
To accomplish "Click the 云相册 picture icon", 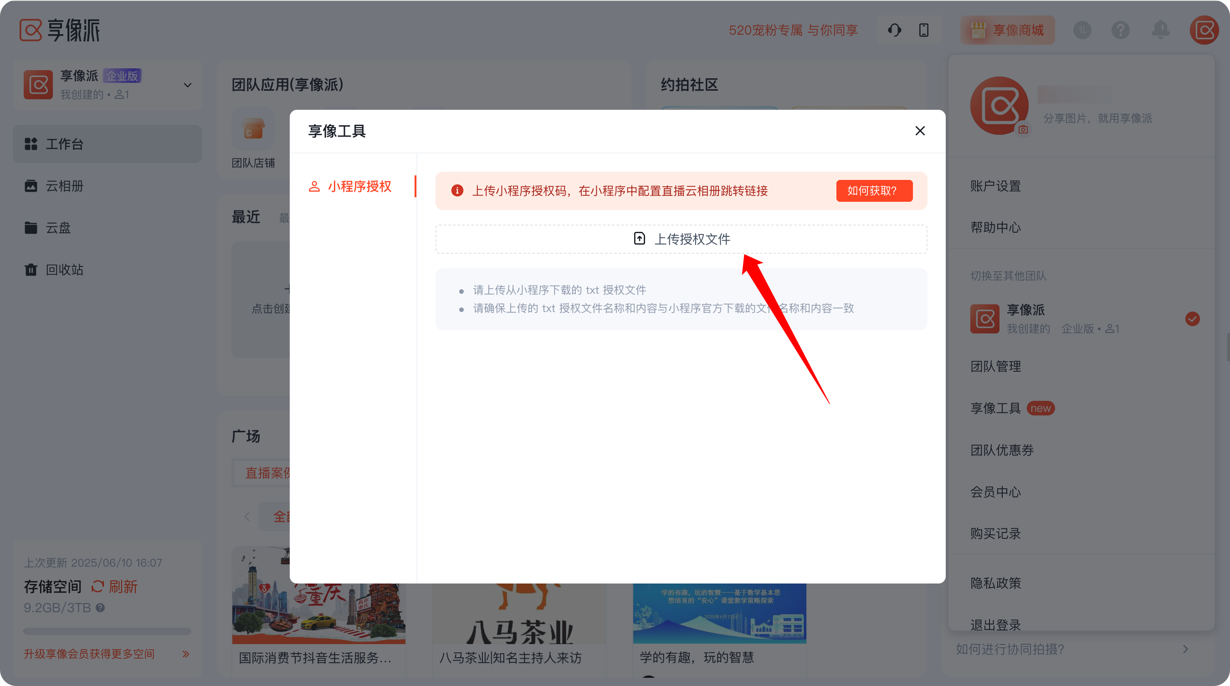I will coord(31,186).
